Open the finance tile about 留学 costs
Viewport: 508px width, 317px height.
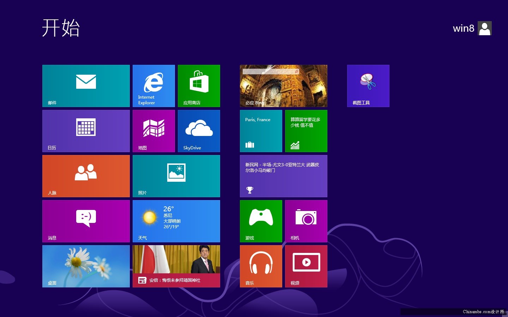click(x=306, y=131)
